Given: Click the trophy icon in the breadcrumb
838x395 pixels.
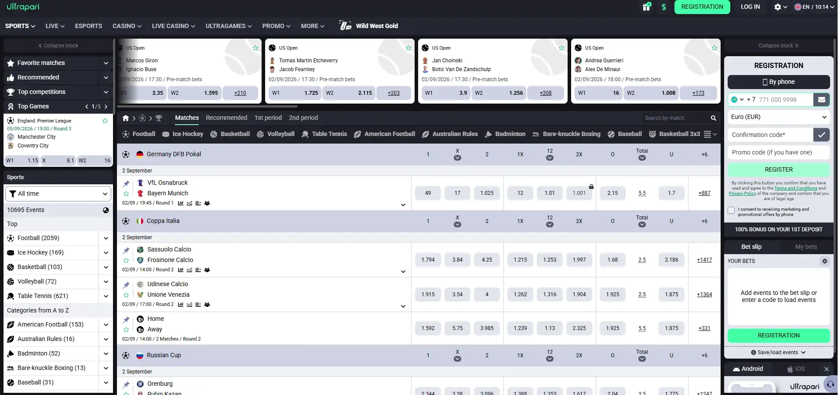Looking at the screenshot, I should [159, 118].
